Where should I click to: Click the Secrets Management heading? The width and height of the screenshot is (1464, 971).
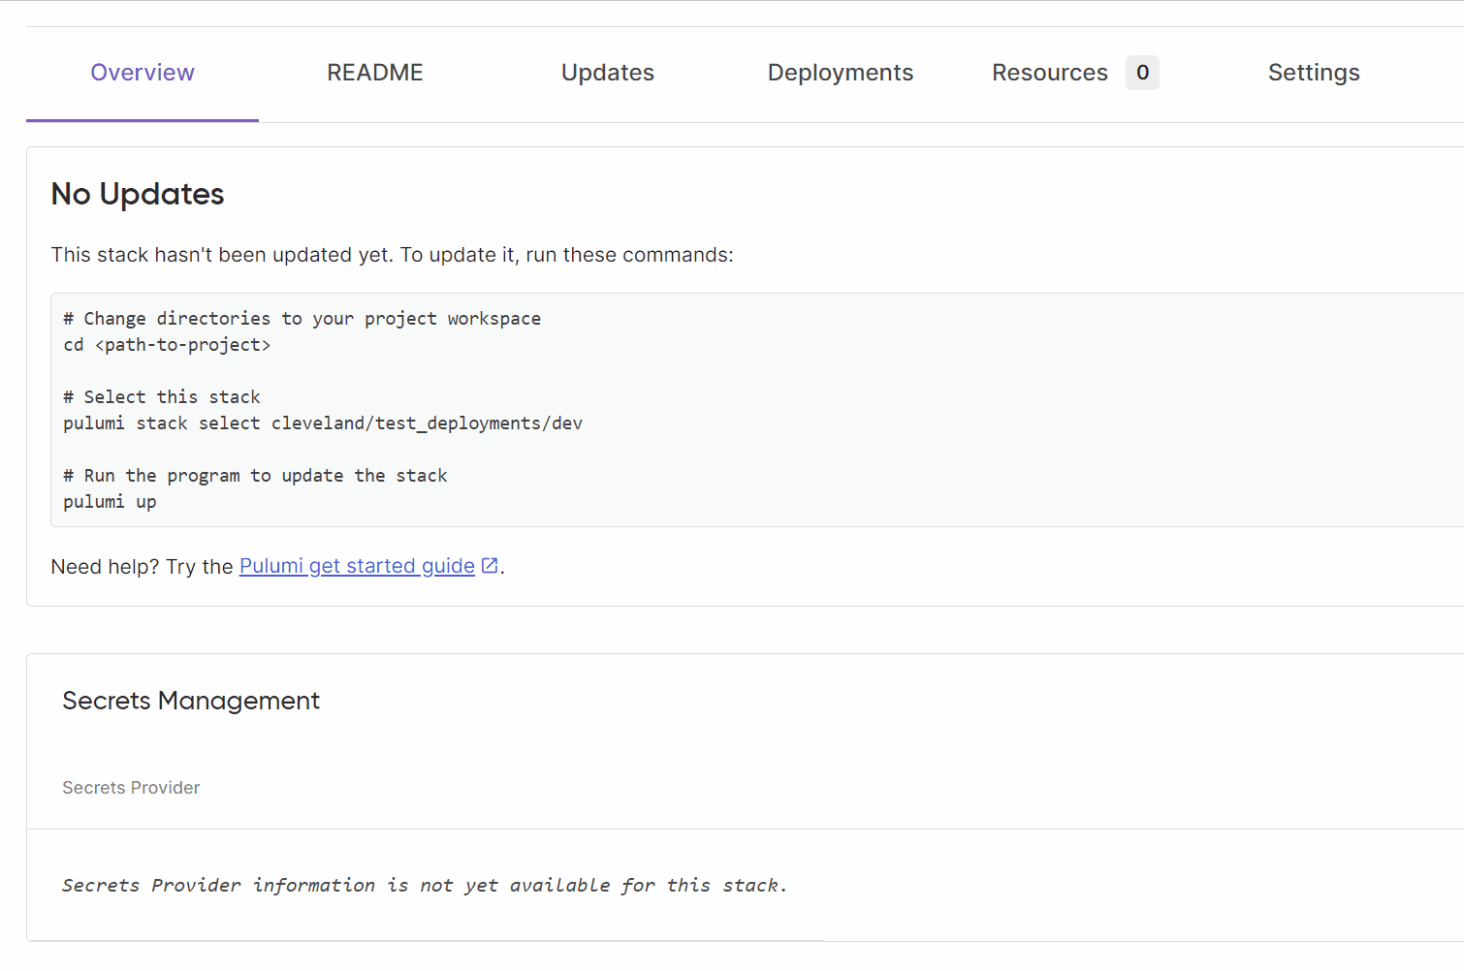[x=191, y=701]
